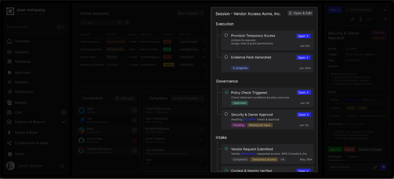Click Sarah Mueller's avatar photo

pos(10,166)
